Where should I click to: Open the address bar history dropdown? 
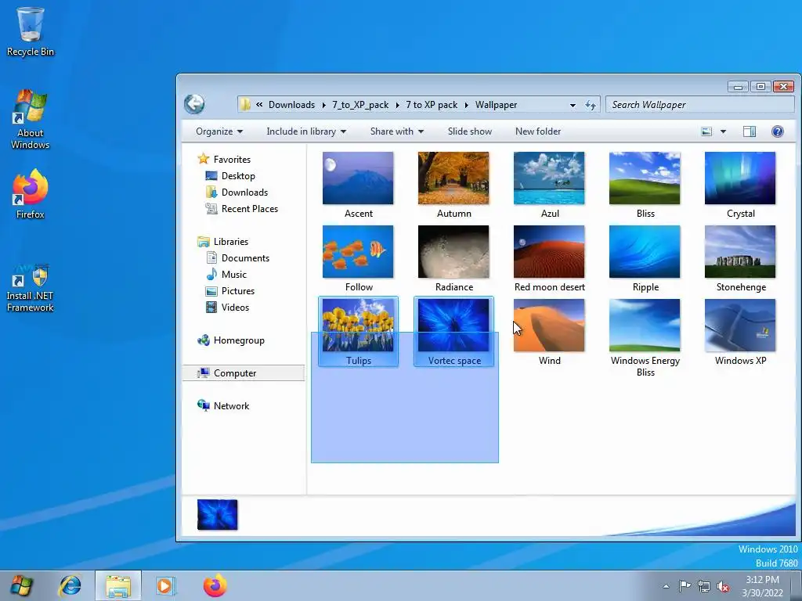coord(573,105)
